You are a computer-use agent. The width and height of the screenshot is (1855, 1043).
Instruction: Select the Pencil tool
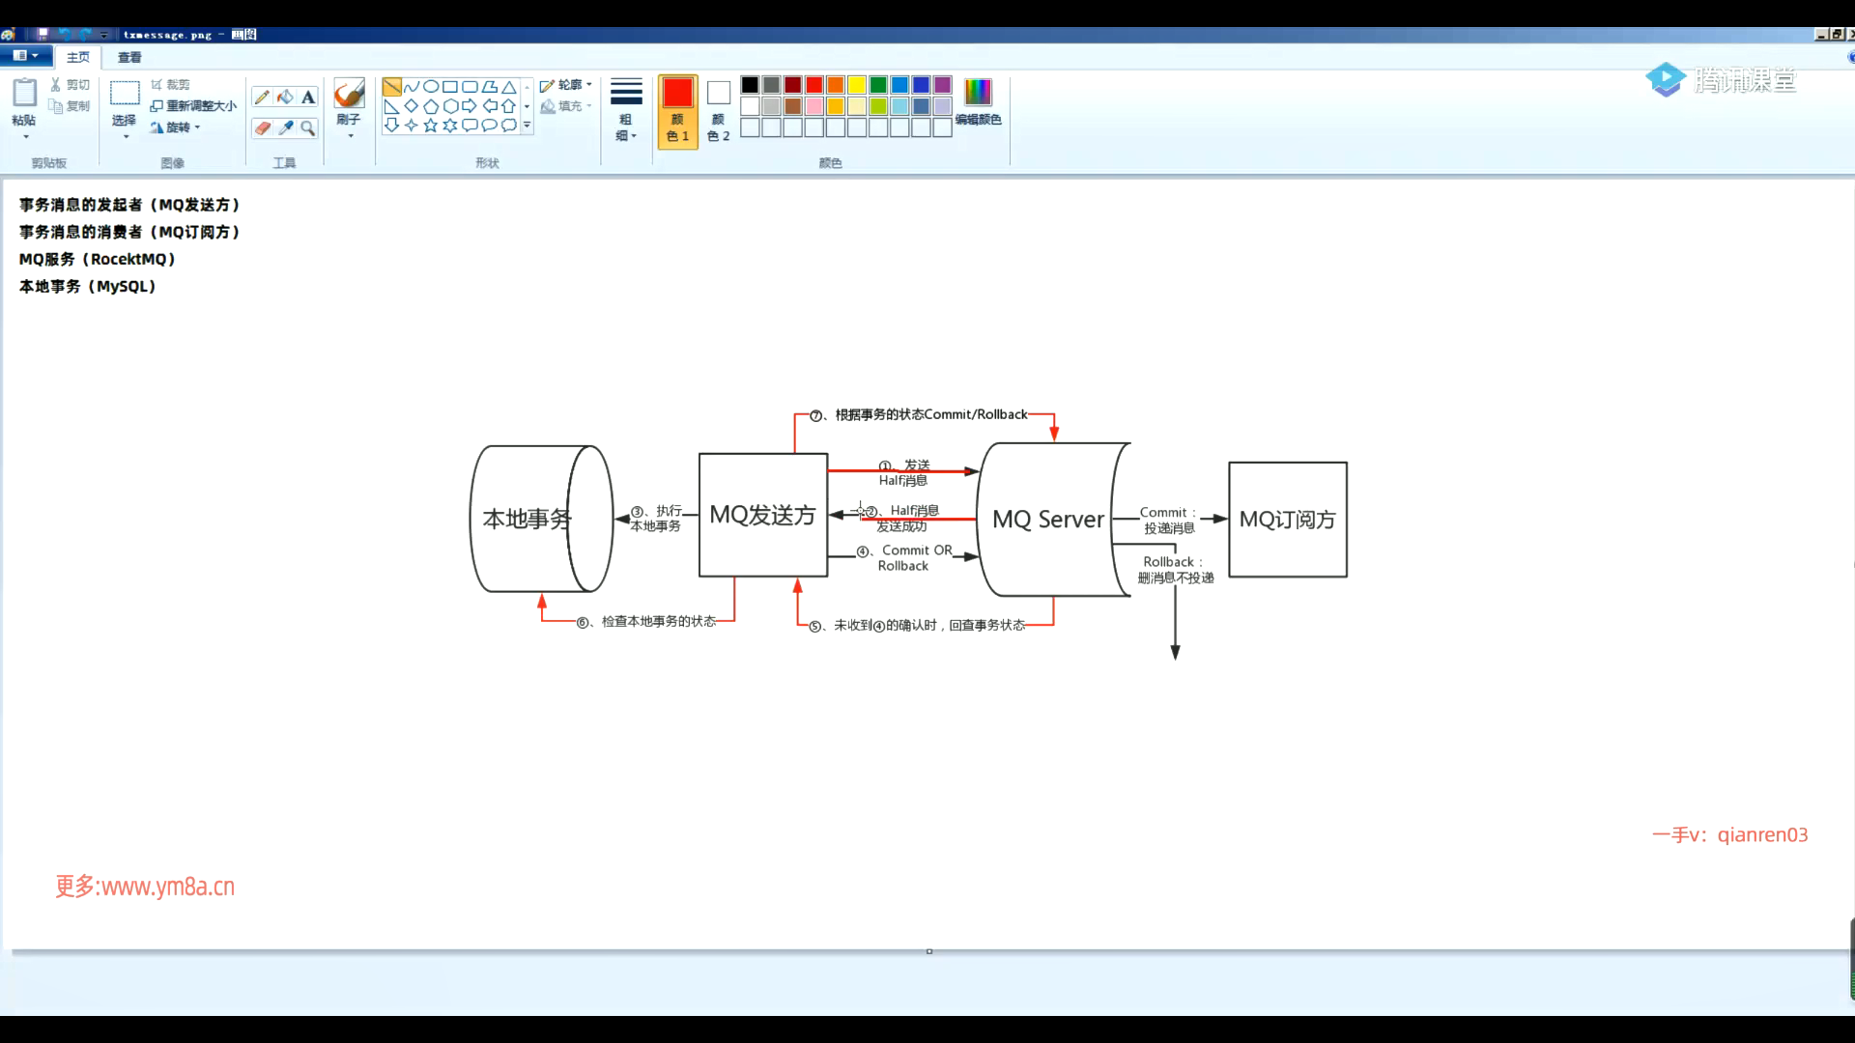click(262, 97)
